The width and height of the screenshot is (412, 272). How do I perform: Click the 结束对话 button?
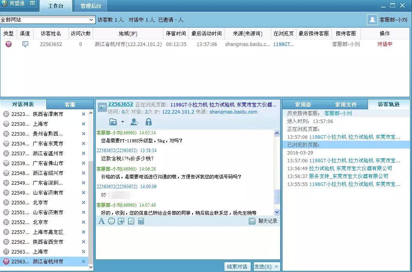pyautogui.click(x=237, y=266)
